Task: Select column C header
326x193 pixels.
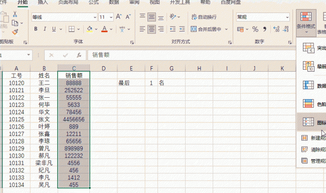Action: click(74, 68)
